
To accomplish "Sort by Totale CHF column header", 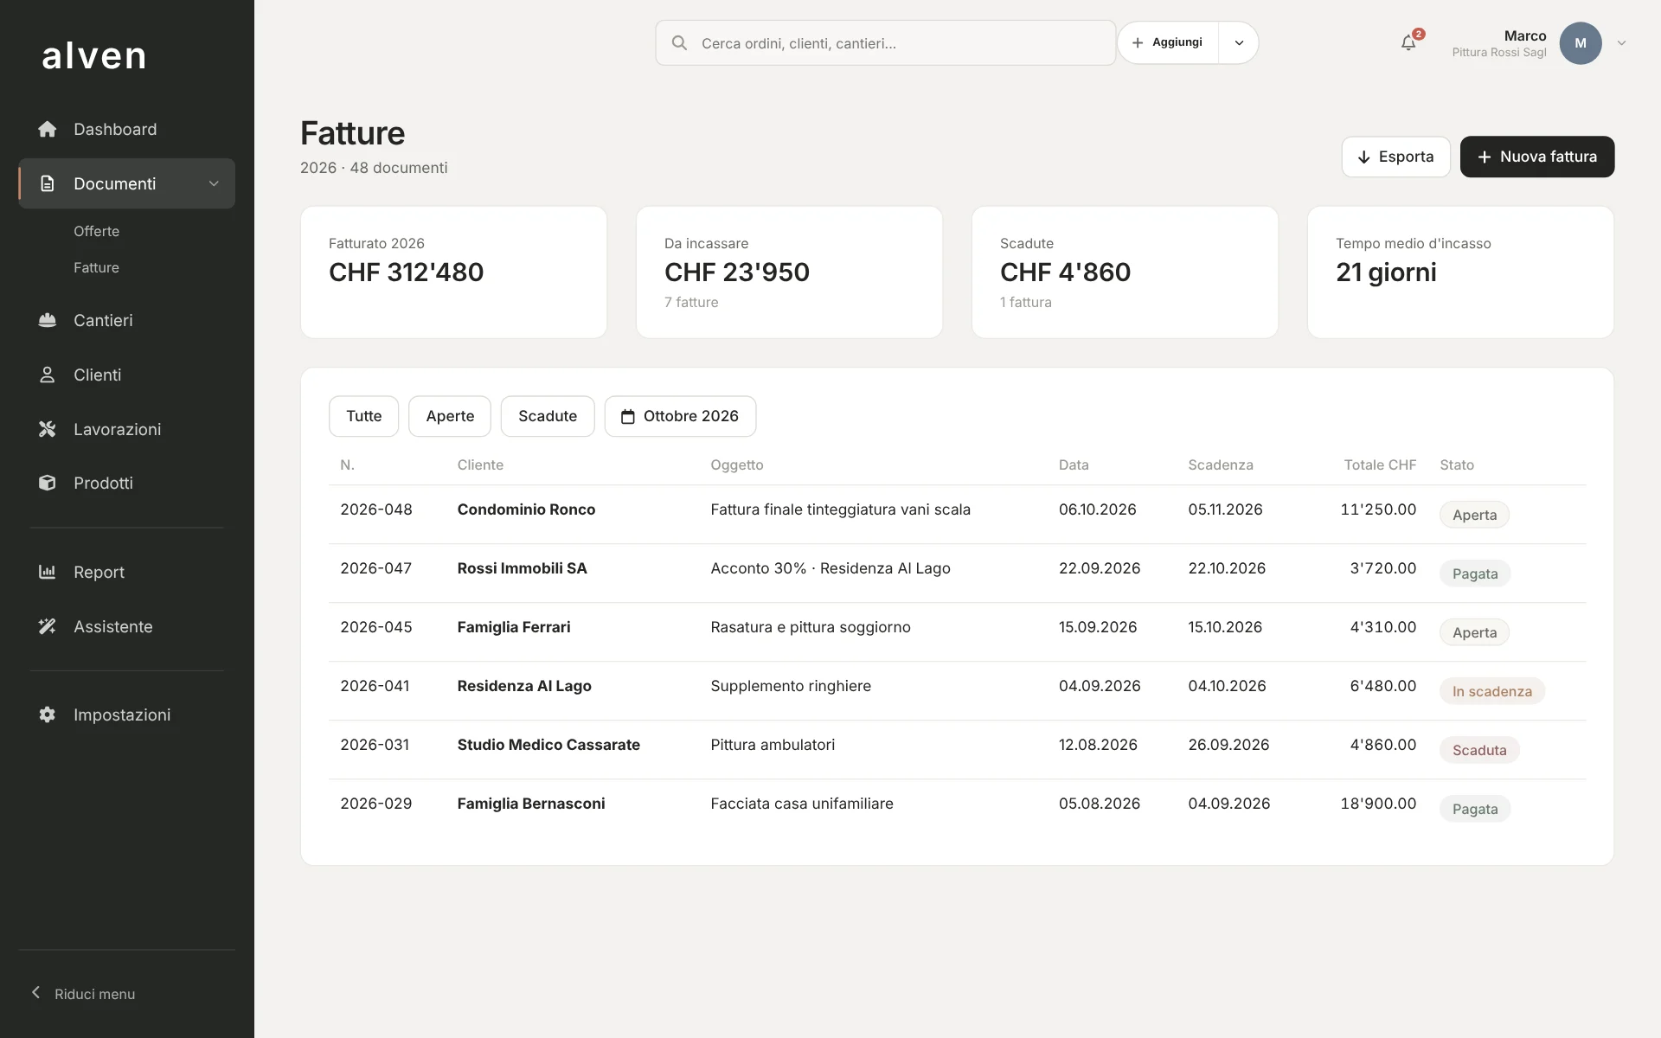I will pyautogui.click(x=1380, y=465).
